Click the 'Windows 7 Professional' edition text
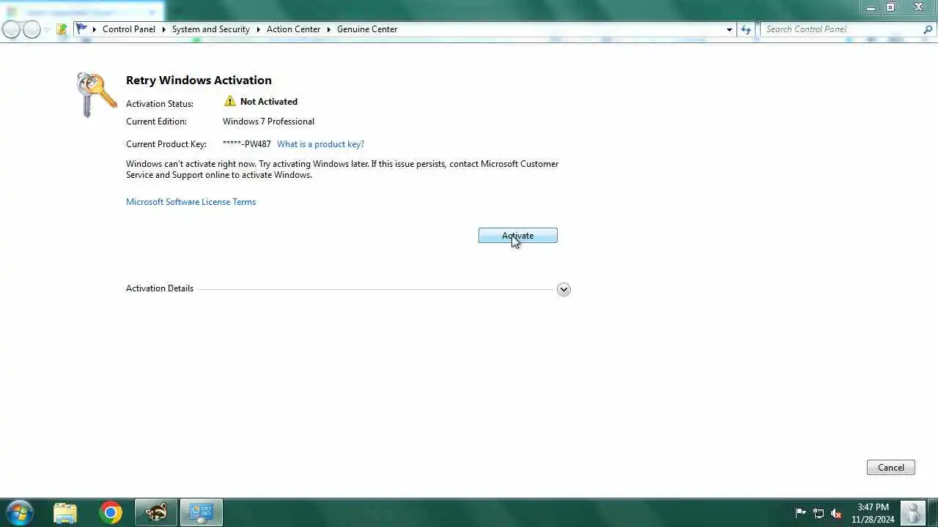This screenshot has height=527, width=938. (x=268, y=122)
